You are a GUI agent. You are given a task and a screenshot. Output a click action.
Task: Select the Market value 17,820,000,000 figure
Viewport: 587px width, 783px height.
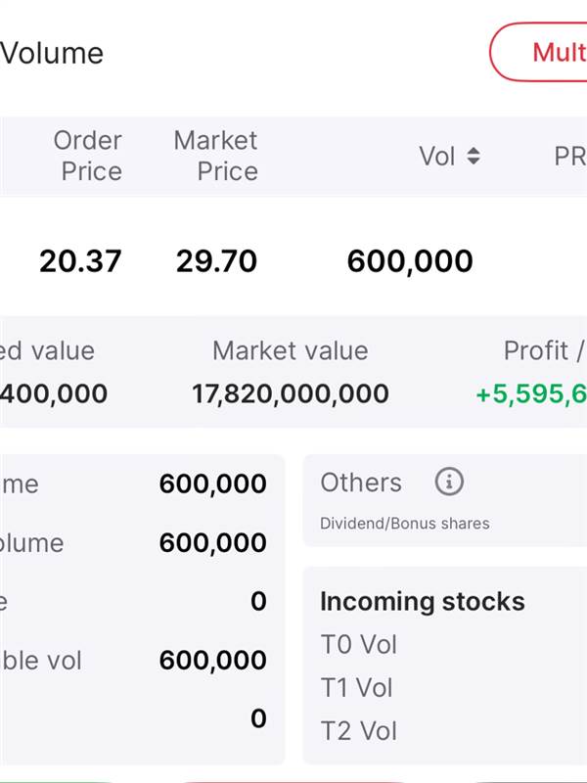291,394
